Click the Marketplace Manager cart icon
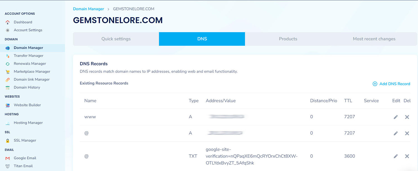Image resolution: width=418 pixels, height=171 pixels. 8,72
